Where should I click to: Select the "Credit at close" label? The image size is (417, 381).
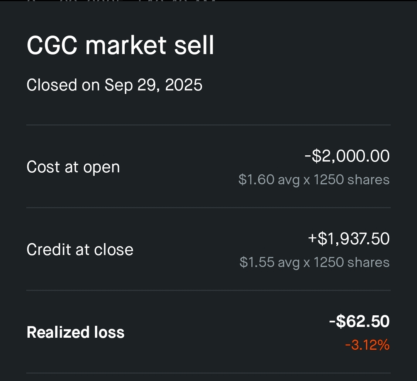80,250
